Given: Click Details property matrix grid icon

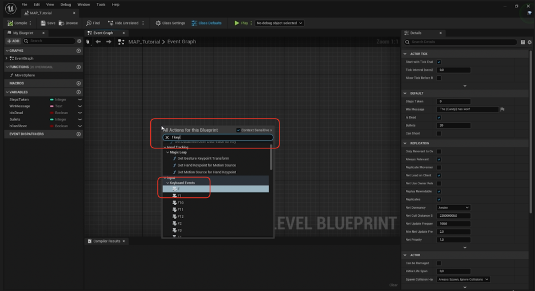Looking at the screenshot, I should (x=523, y=42).
